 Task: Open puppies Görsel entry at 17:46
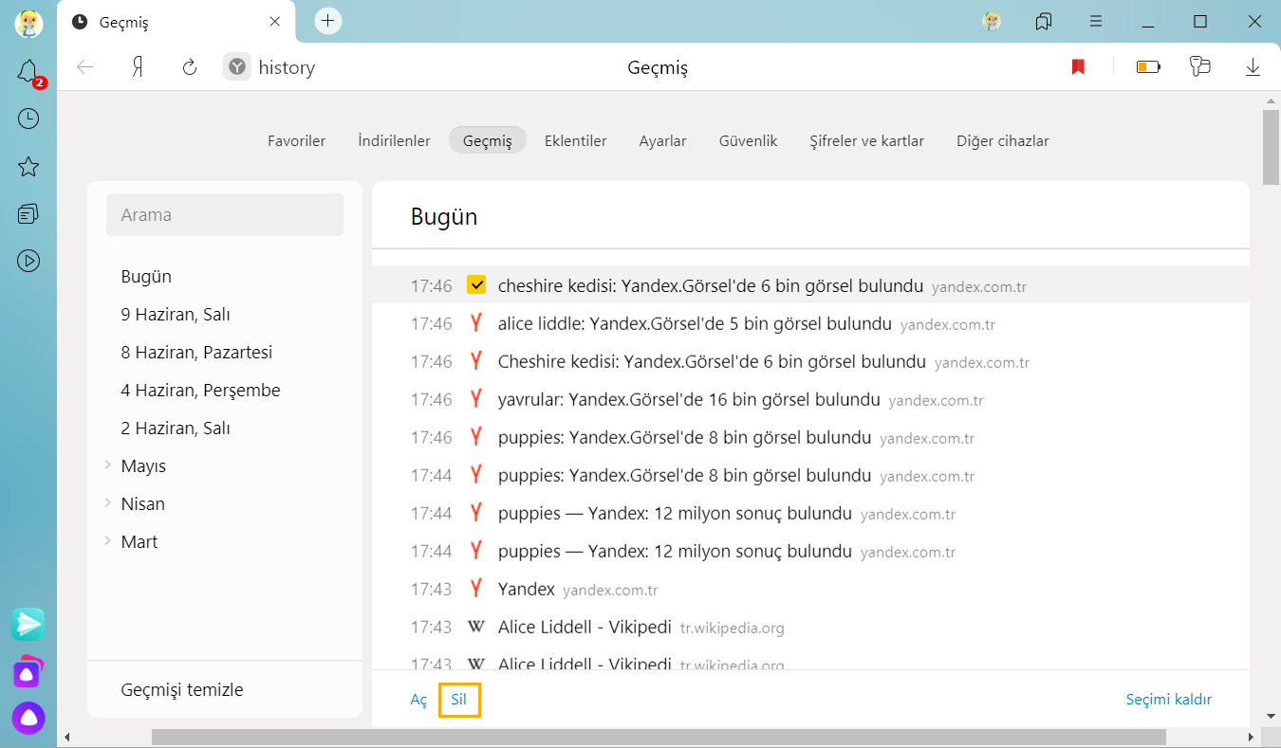(684, 437)
